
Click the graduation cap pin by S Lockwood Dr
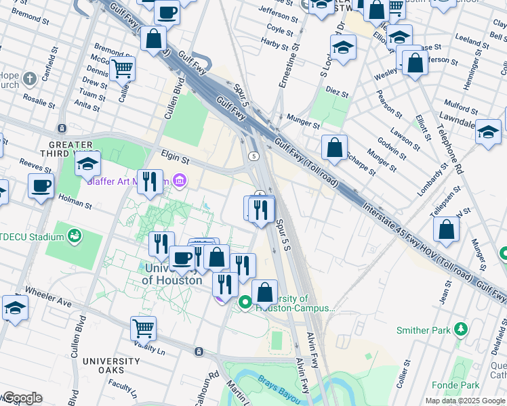pyautogui.click(x=344, y=47)
